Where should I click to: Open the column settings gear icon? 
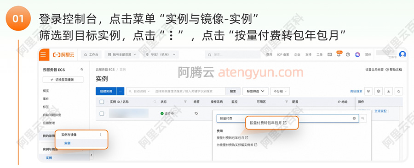(x=379, y=91)
